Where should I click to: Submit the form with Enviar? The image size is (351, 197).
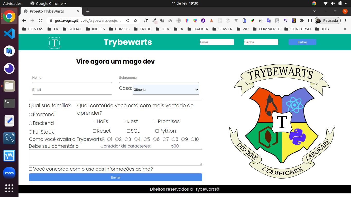(x=115, y=177)
